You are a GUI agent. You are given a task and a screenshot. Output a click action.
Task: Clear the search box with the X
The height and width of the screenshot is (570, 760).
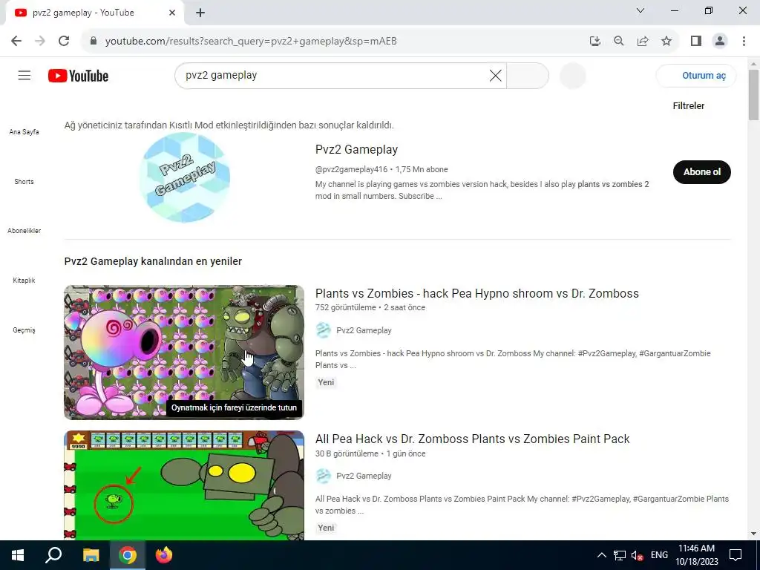point(495,76)
